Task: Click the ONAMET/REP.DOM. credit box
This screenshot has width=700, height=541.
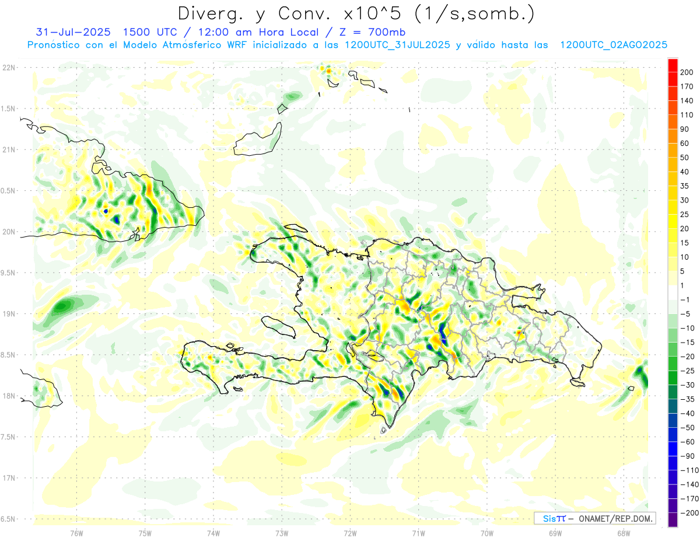Action: [x=594, y=518]
